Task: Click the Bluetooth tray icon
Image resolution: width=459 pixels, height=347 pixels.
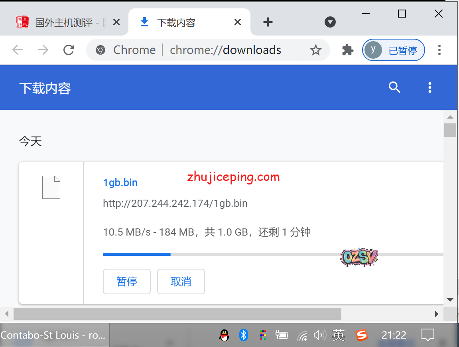Action: click(x=243, y=335)
